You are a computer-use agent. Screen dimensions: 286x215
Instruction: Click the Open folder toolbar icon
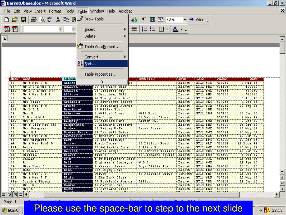pyautogui.click(x=15, y=20)
